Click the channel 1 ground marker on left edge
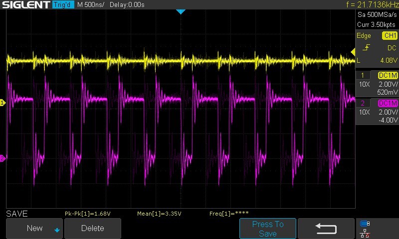This screenshot has height=239, width=399. (2, 103)
